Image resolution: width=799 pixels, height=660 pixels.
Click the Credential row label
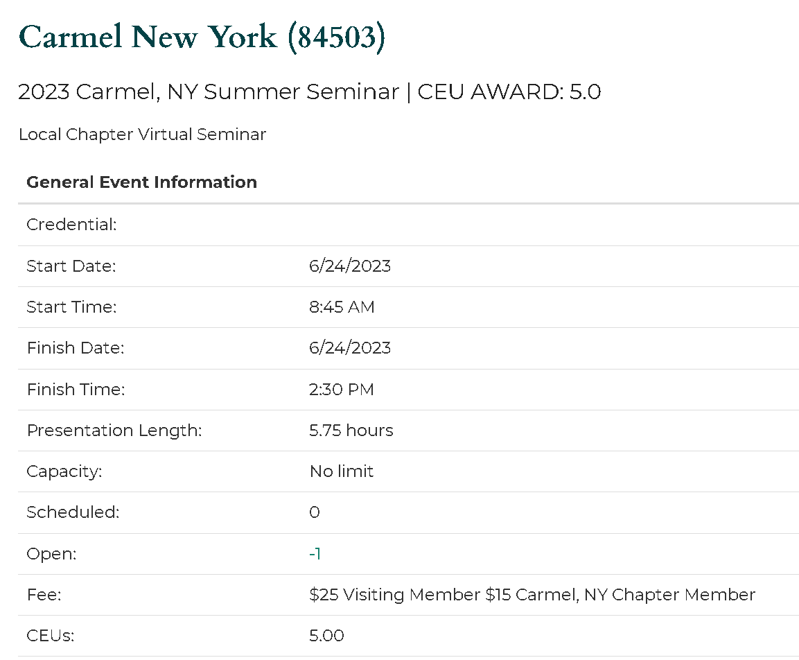pyautogui.click(x=71, y=225)
